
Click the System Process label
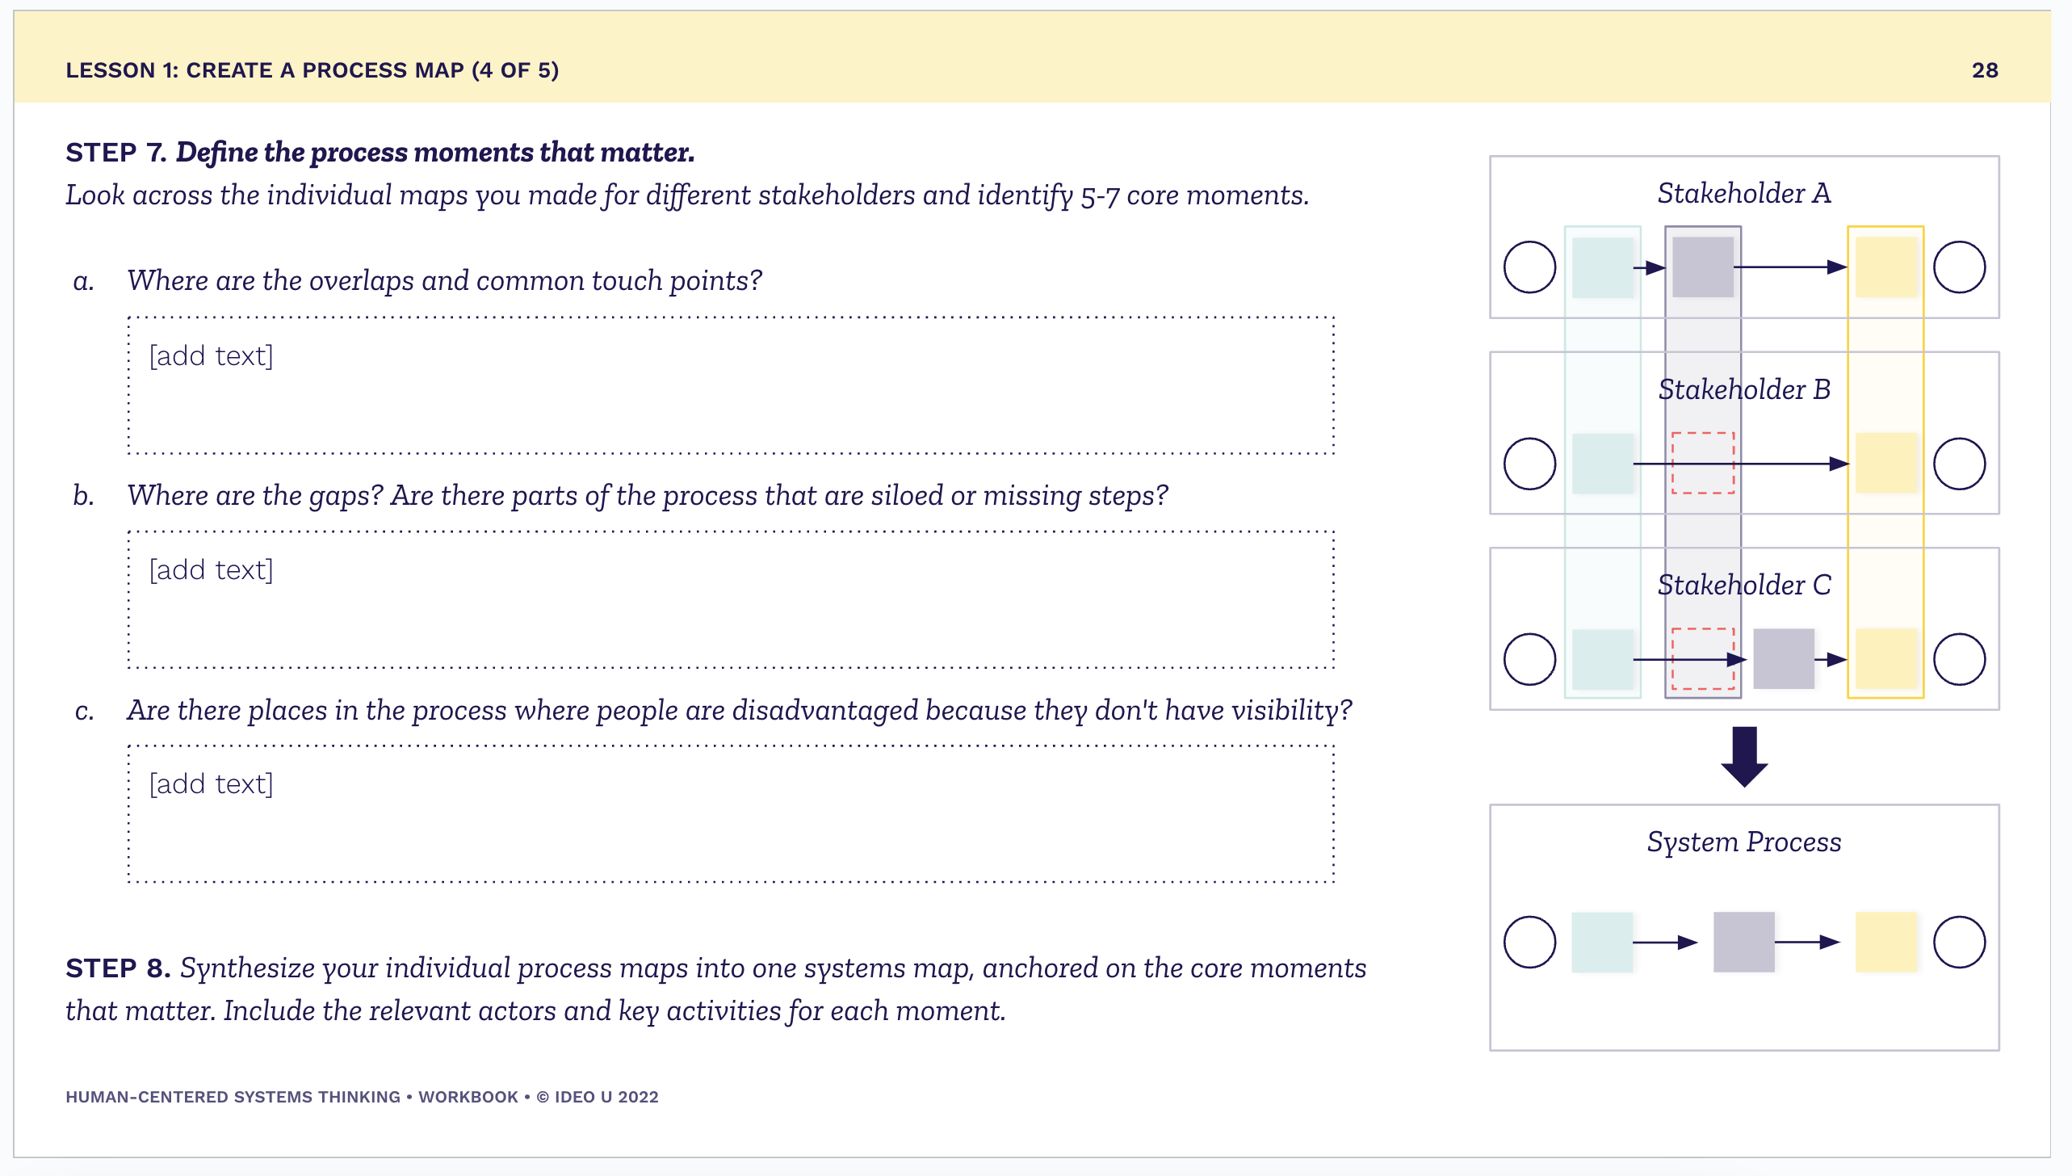click(x=1744, y=842)
